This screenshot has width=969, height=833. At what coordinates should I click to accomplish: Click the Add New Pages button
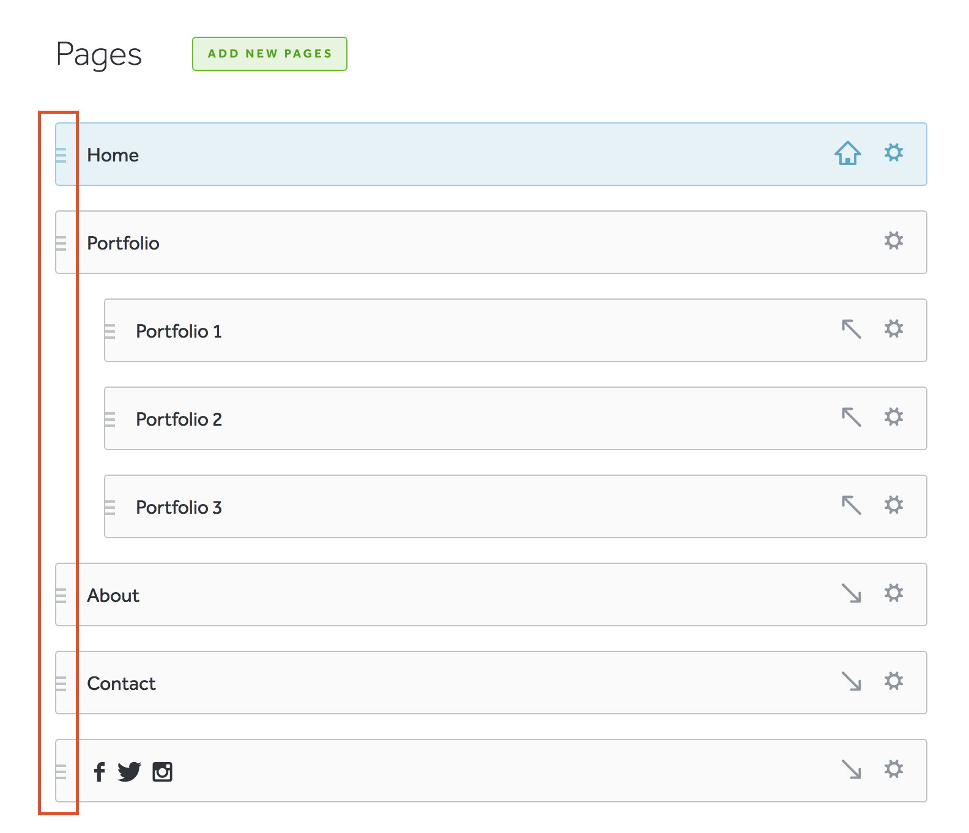(x=269, y=54)
